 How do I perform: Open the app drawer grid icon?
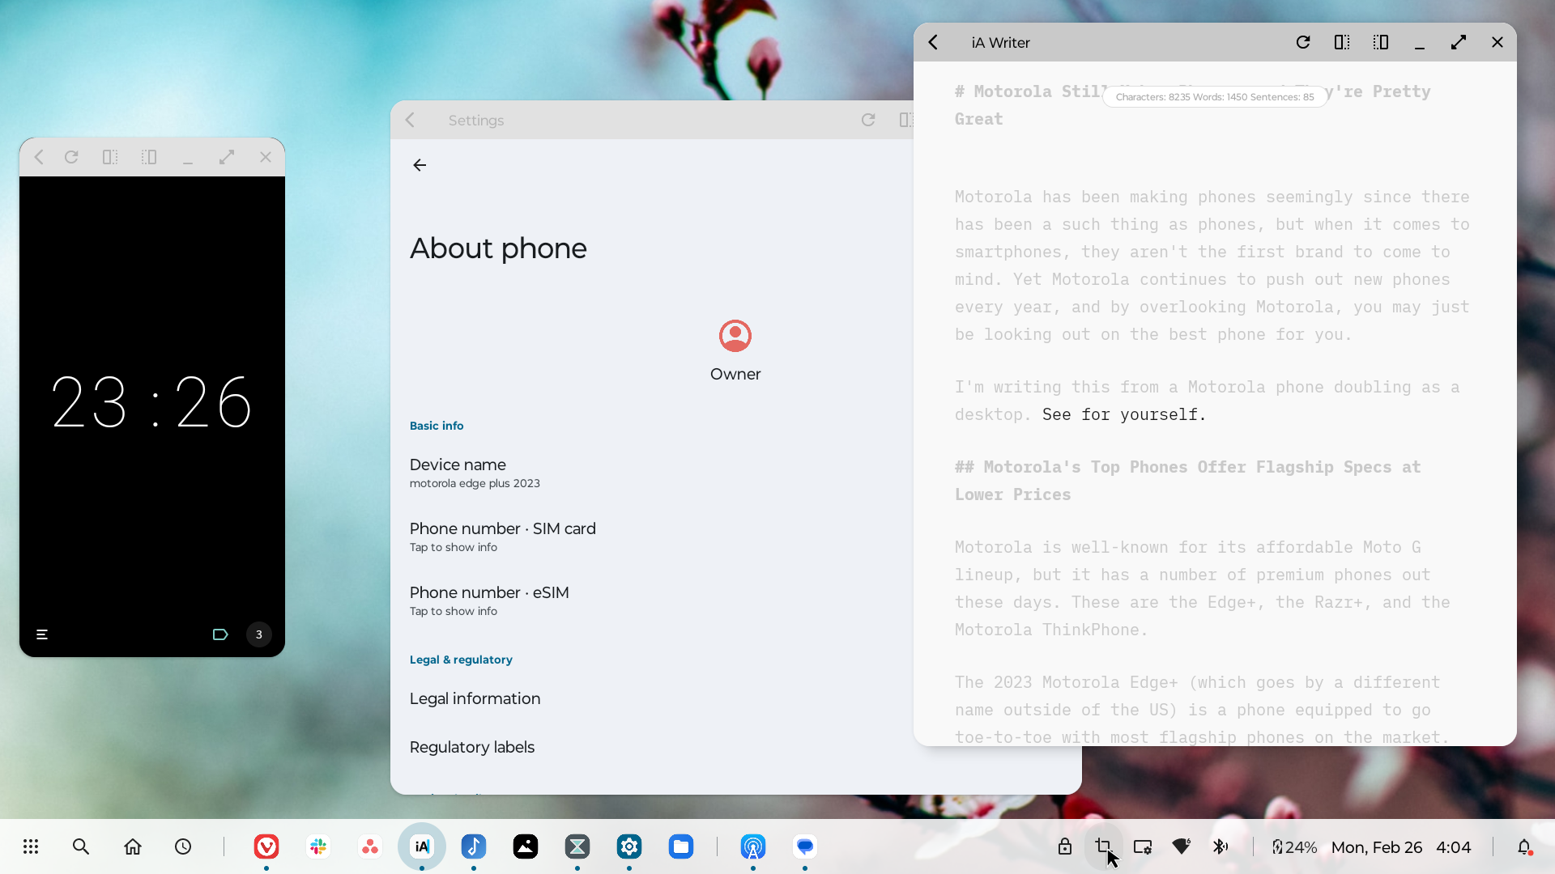coord(31,846)
